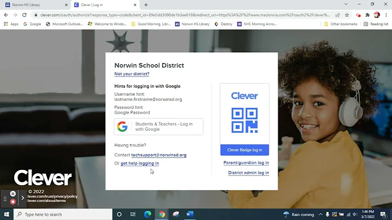Screen dimensions: 392x220
Task: Click the Clever Badge QR code image
Action: [x=244, y=120]
